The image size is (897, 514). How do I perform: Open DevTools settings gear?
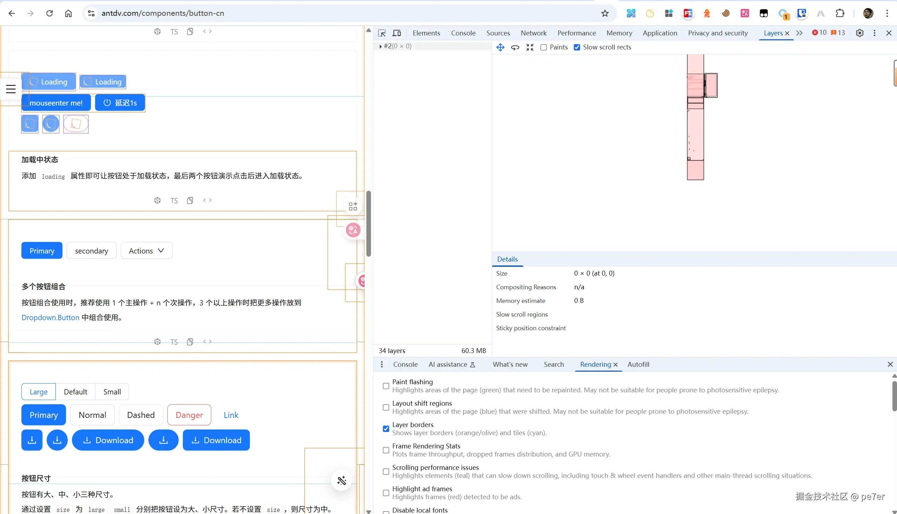click(x=859, y=33)
